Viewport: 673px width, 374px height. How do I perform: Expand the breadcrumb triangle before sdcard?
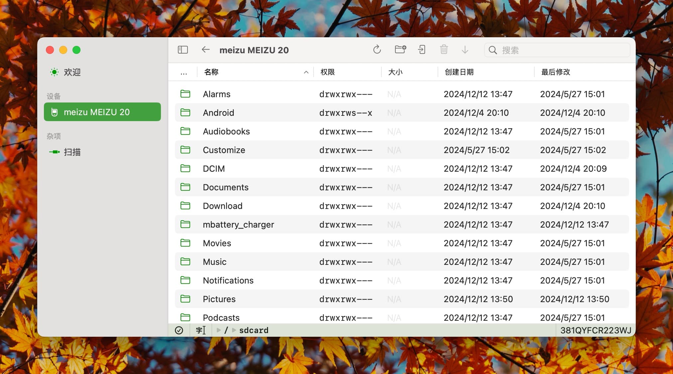click(234, 330)
